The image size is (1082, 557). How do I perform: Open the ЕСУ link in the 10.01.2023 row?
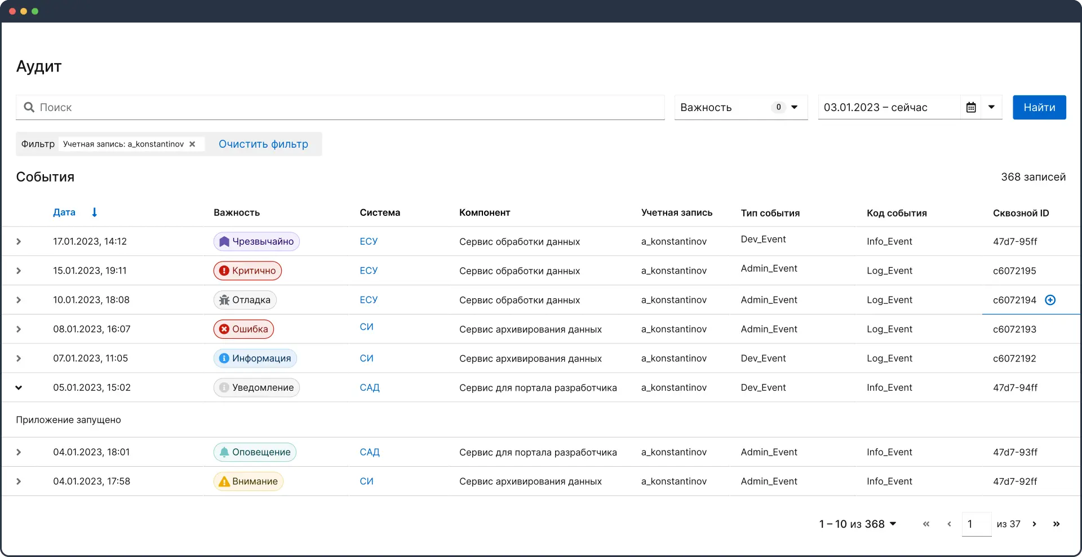click(369, 300)
